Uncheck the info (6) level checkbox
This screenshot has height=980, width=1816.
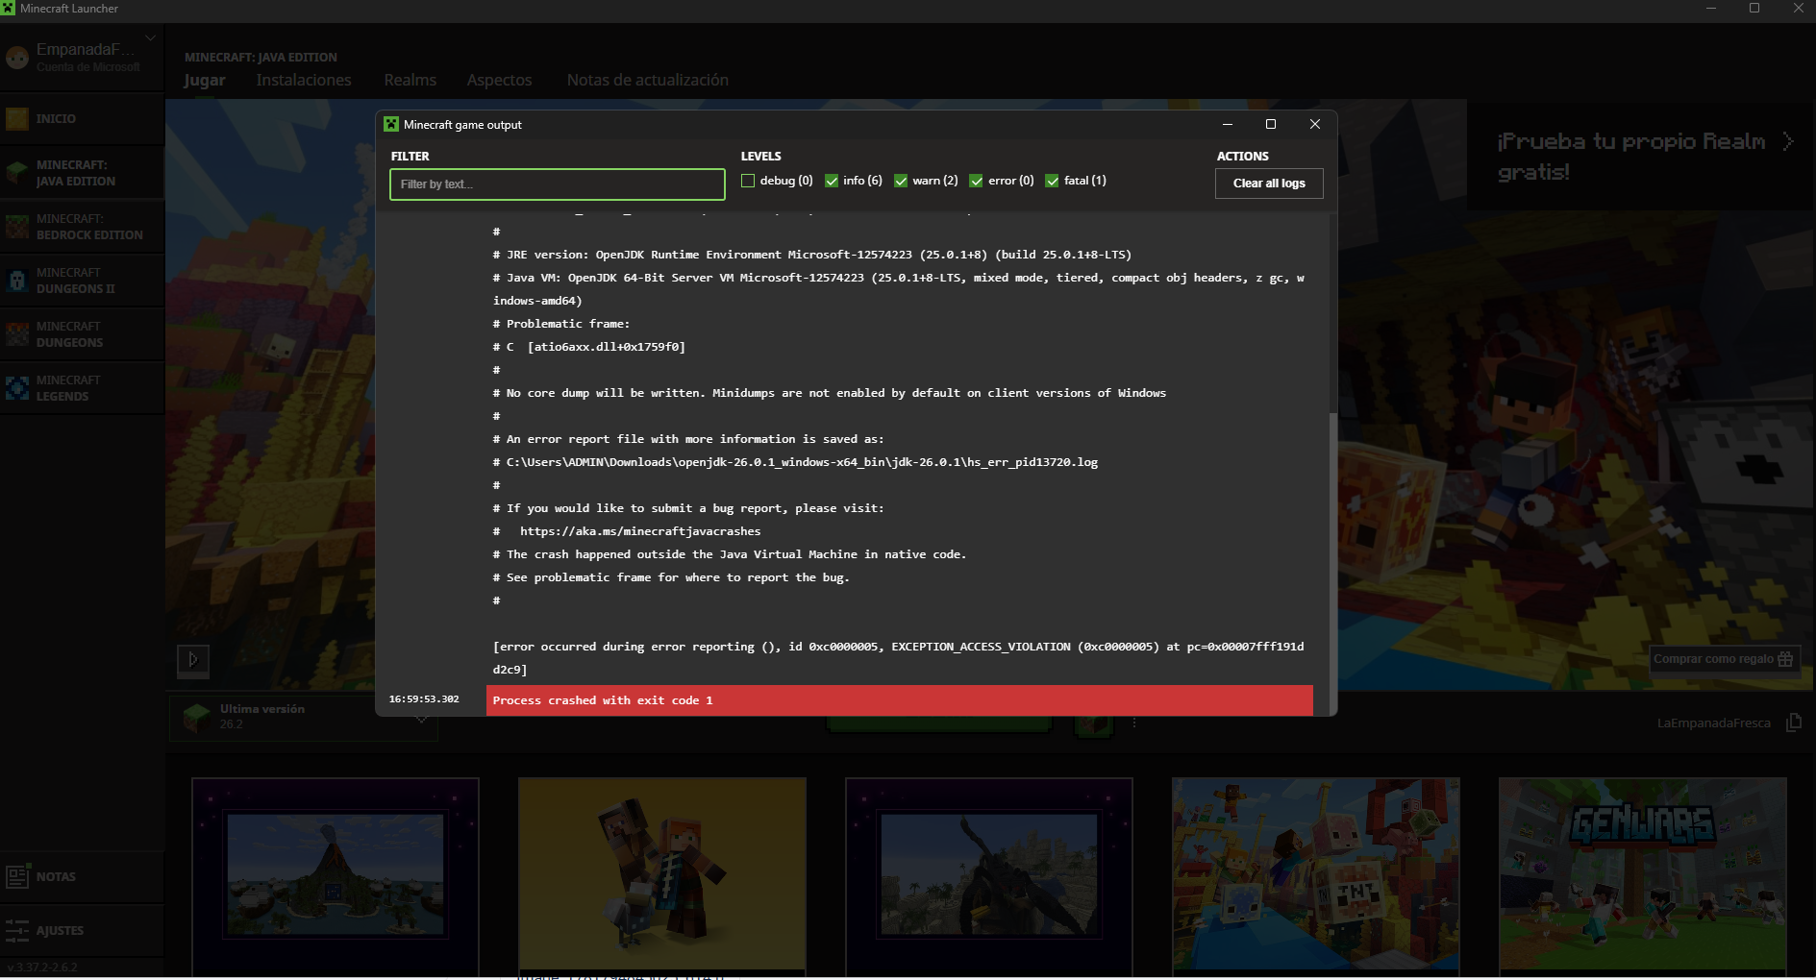(832, 181)
